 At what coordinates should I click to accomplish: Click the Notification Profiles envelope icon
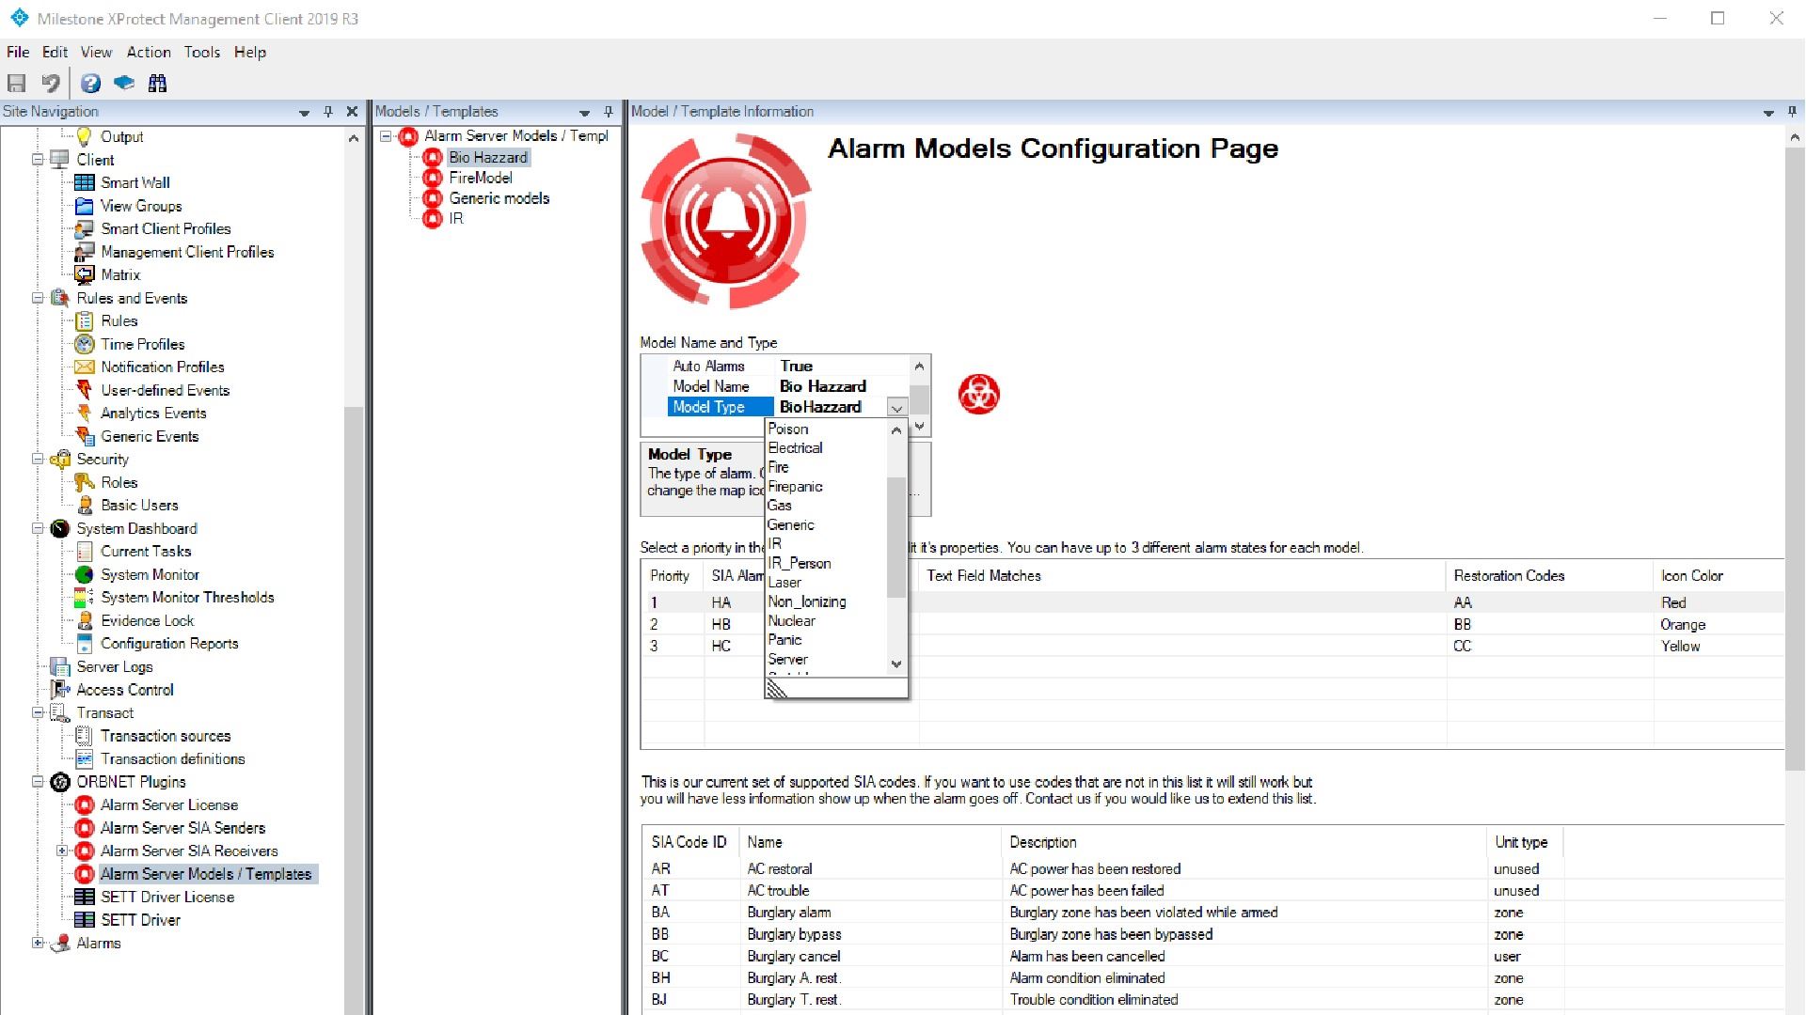[x=85, y=367]
